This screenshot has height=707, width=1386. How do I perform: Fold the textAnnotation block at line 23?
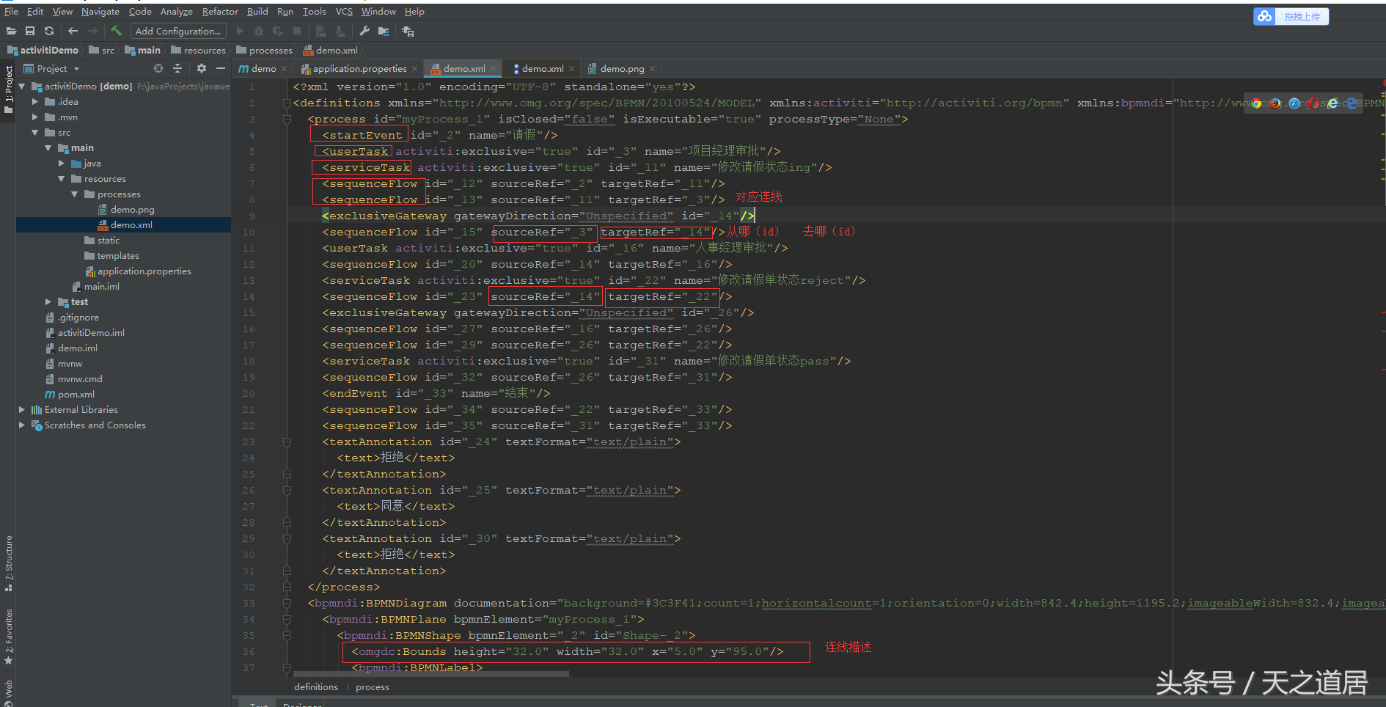[x=287, y=442]
